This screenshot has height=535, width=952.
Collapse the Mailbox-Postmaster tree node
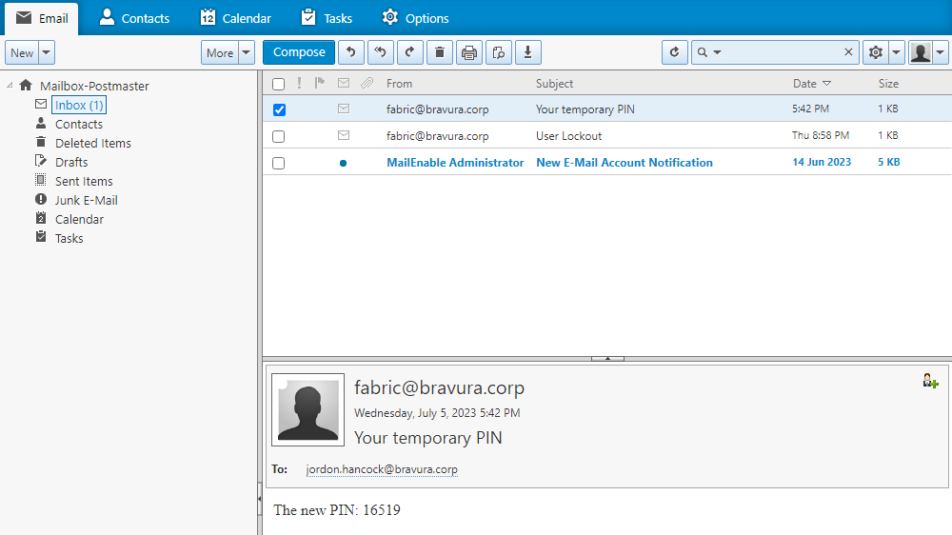pyautogui.click(x=10, y=86)
